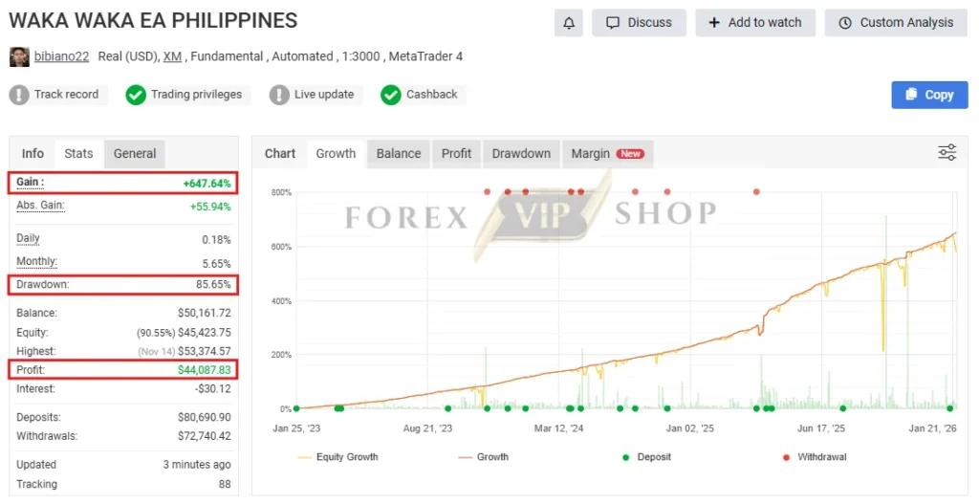The height and width of the screenshot is (504, 979).
Task: Toggle Growth series in legend
Action: click(x=483, y=457)
